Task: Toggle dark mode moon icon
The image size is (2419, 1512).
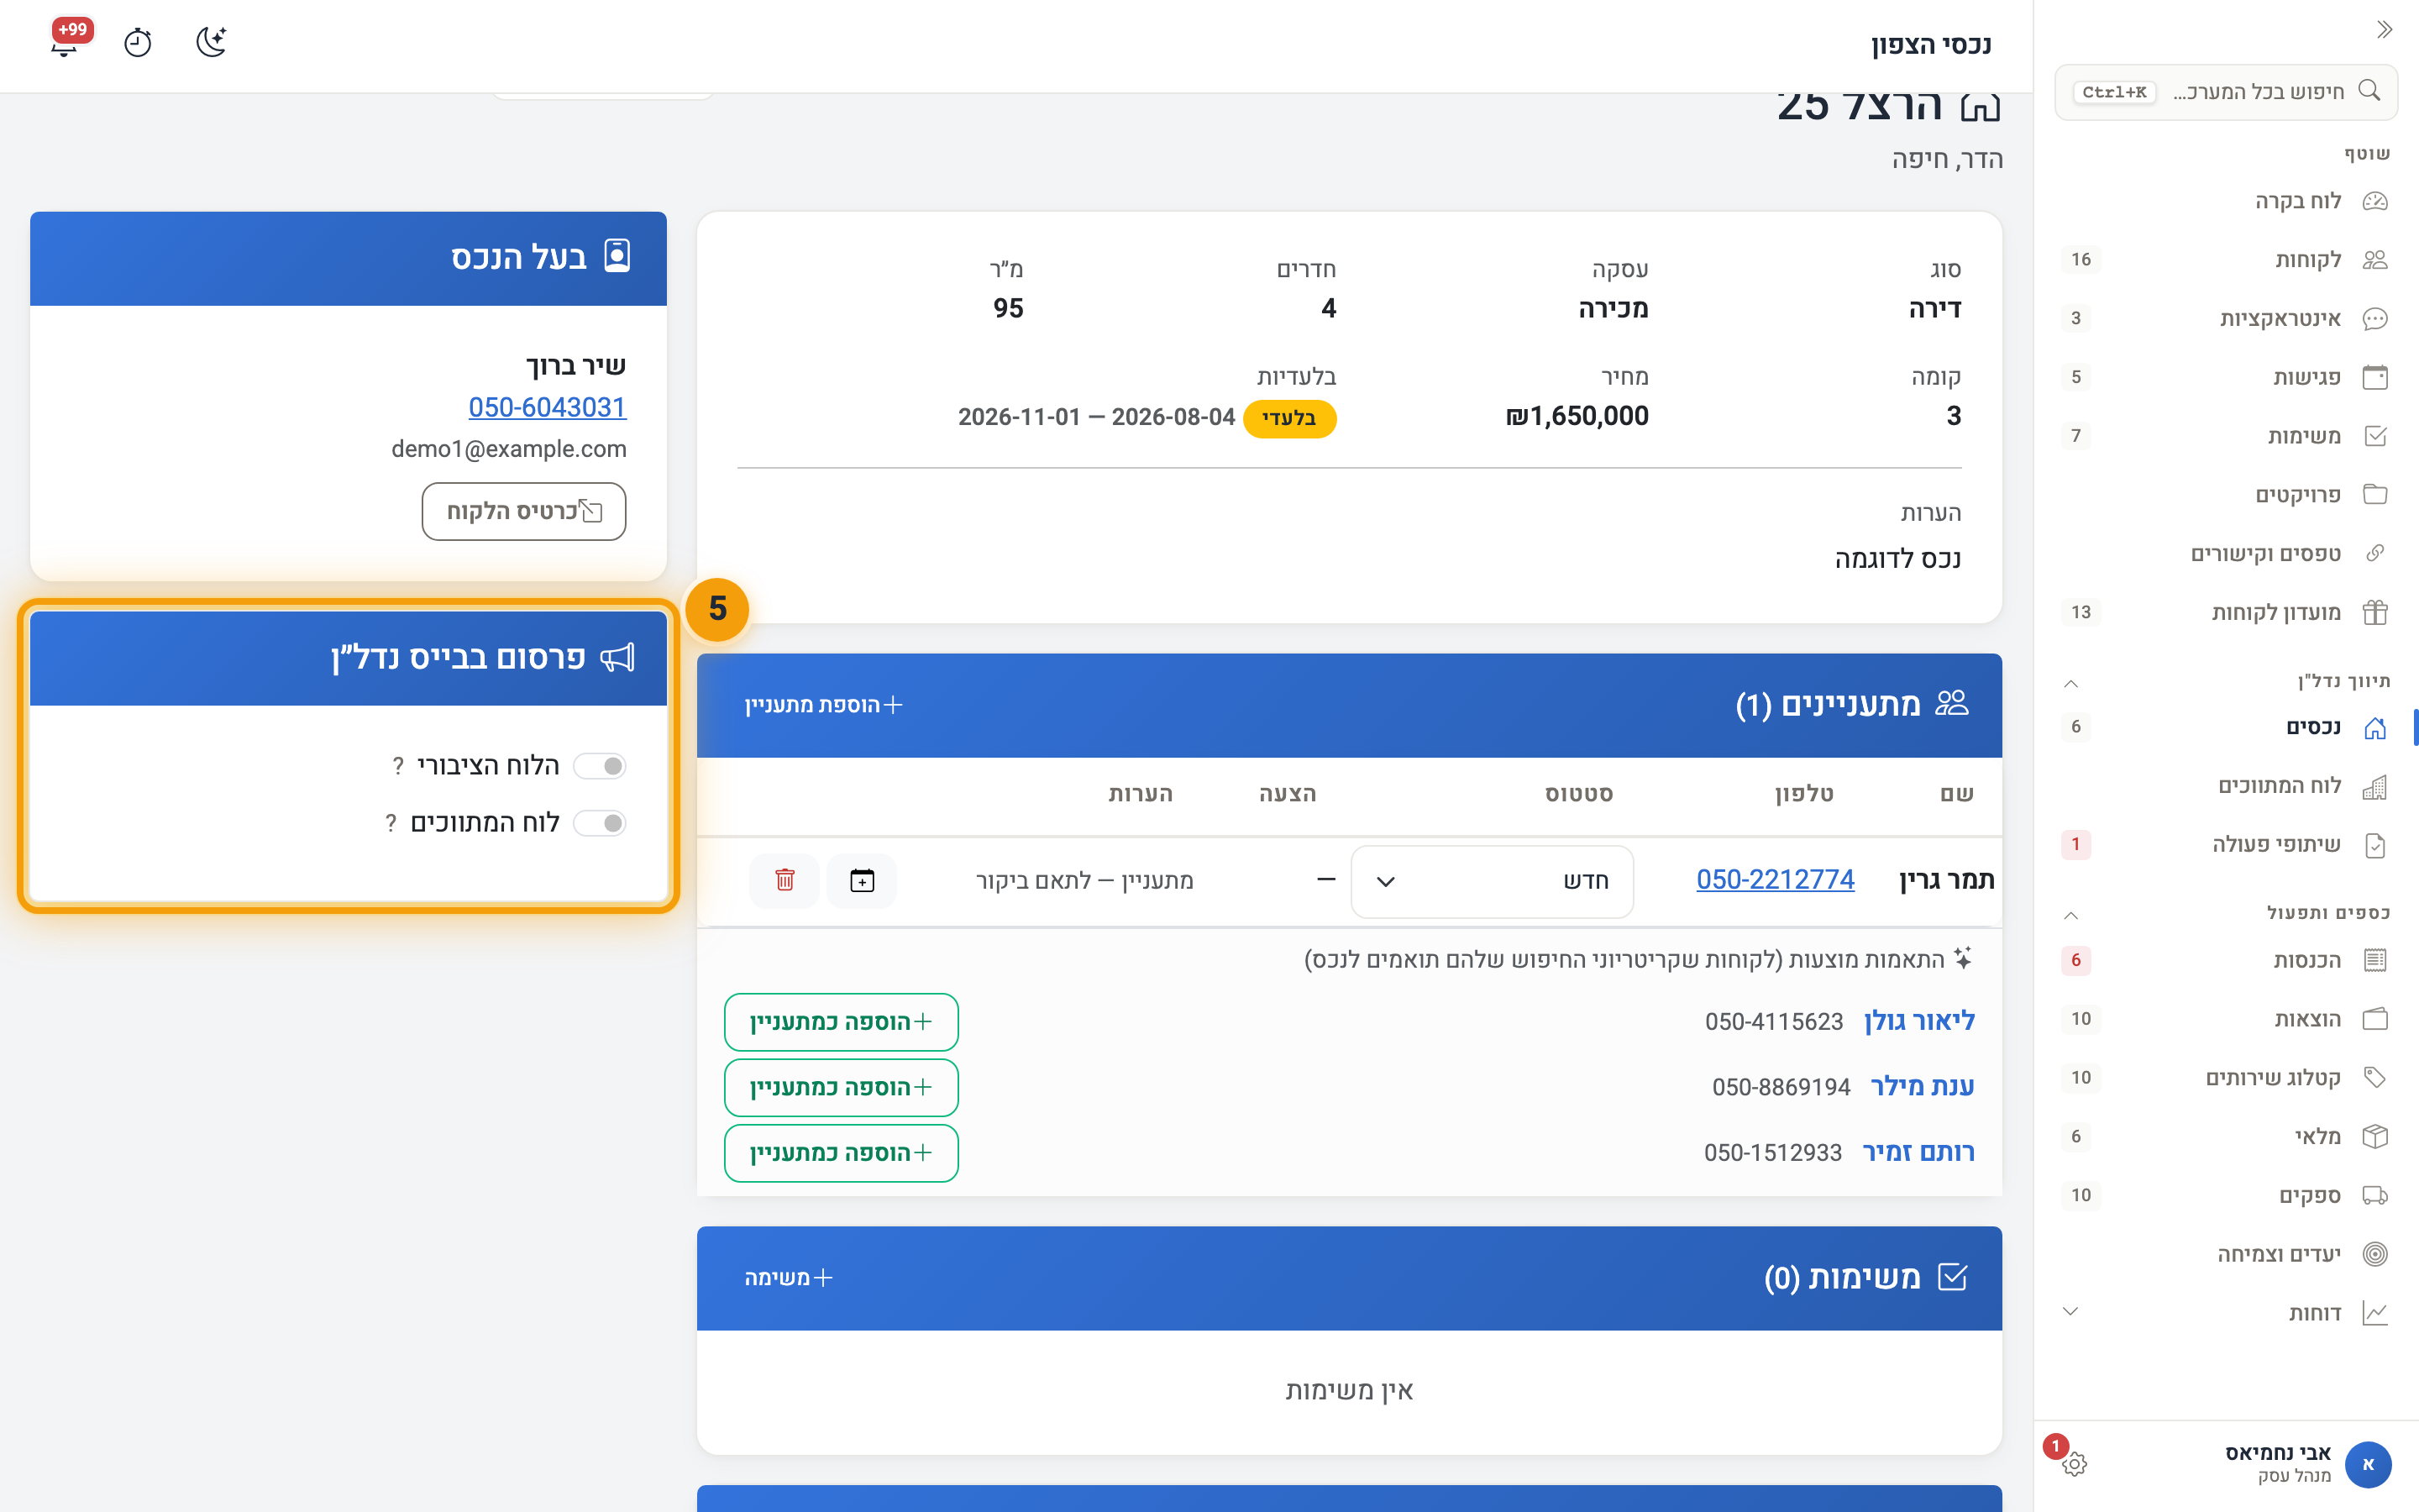Action: (211, 42)
